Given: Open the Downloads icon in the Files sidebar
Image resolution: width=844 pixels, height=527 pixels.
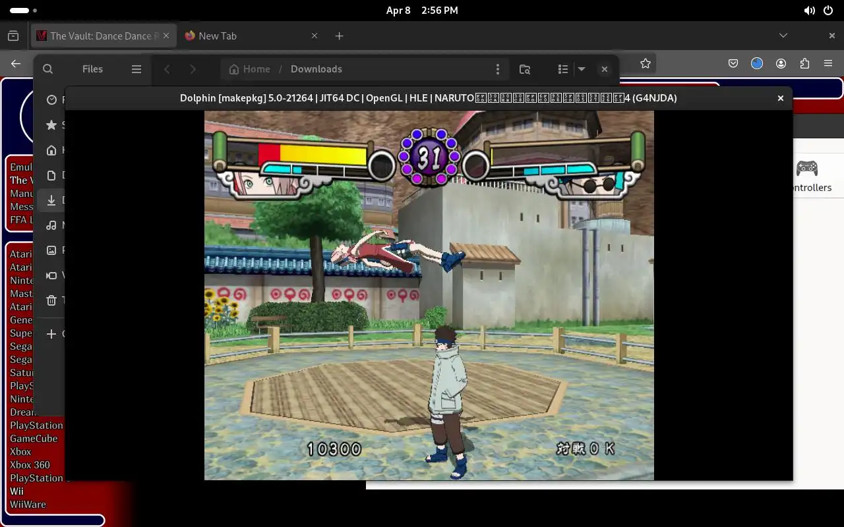Looking at the screenshot, I should [x=51, y=200].
